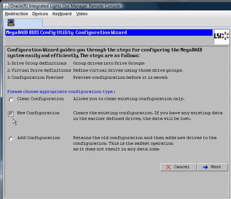This screenshot has height=199, width=231.
Task: Click 'Define virtual drives using those drive groups' text
Action: (128, 70)
